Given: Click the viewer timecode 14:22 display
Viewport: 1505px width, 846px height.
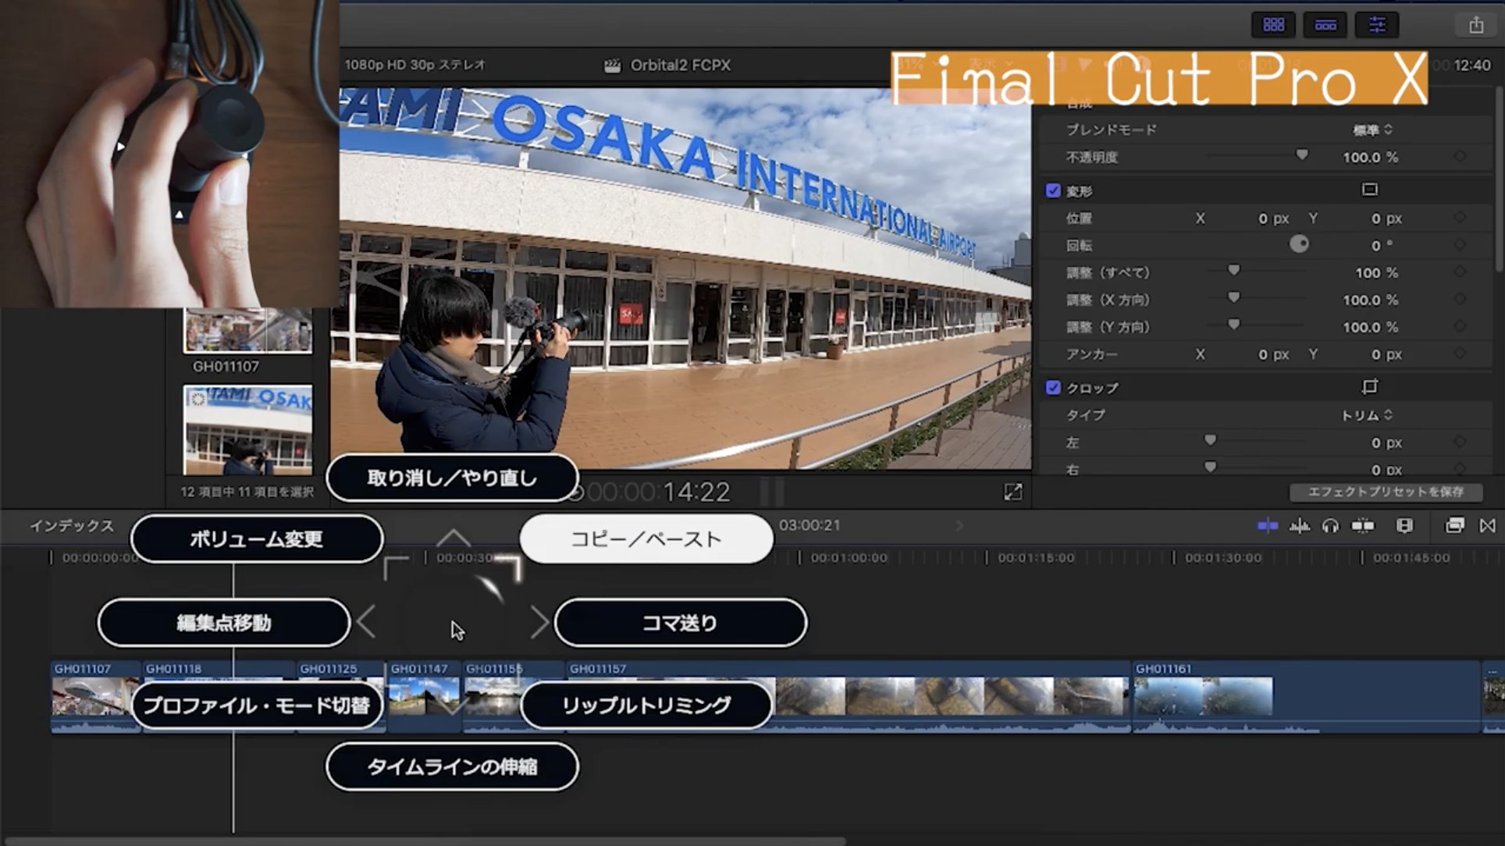Looking at the screenshot, I should tap(657, 492).
